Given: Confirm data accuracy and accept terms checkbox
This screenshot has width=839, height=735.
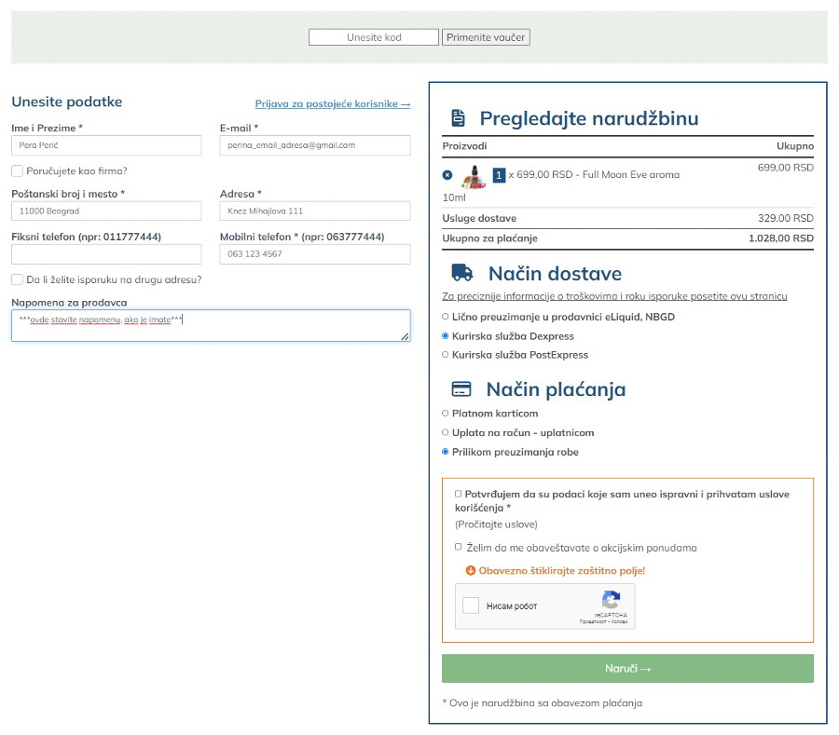Looking at the screenshot, I should pyautogui.click(x=458, y=494).
